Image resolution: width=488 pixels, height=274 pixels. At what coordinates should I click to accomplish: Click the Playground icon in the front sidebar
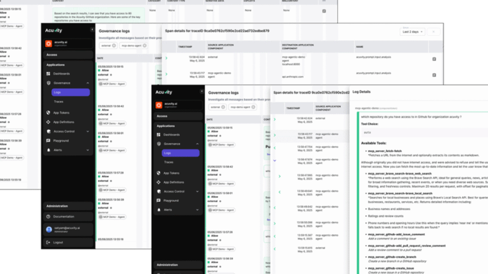[158, 200]
